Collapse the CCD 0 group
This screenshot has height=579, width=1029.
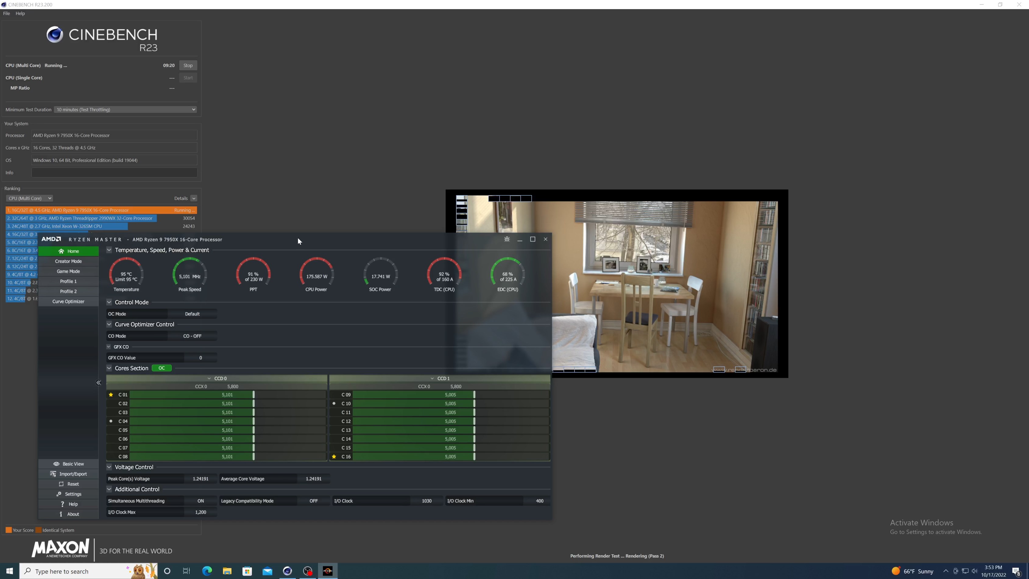209,378
